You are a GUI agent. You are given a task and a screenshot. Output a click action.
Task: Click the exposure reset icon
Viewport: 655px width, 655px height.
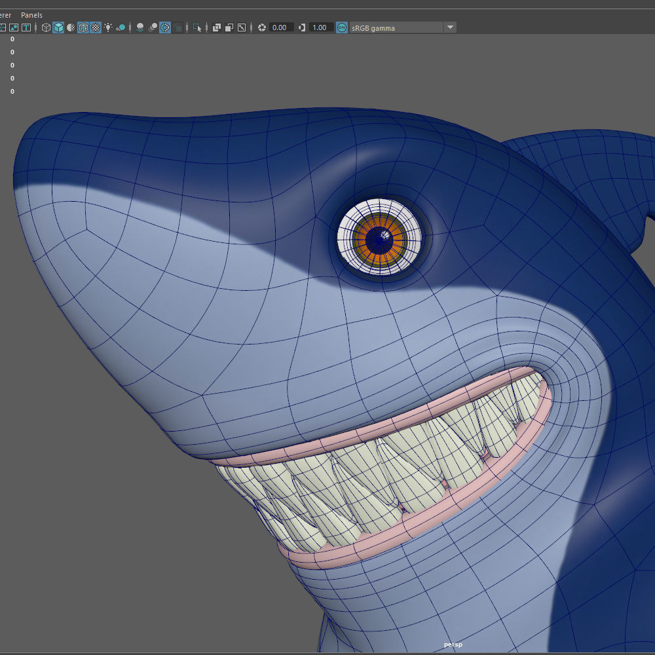[x=262, y=28]
